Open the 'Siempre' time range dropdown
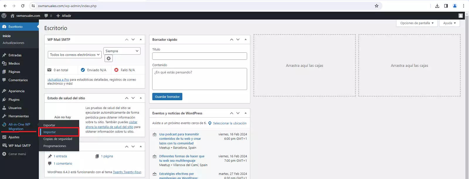Viewport: 469px width, 179px height. (122, 51)
